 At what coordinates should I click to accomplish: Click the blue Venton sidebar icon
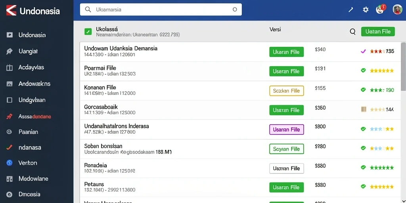click(10, 163)
